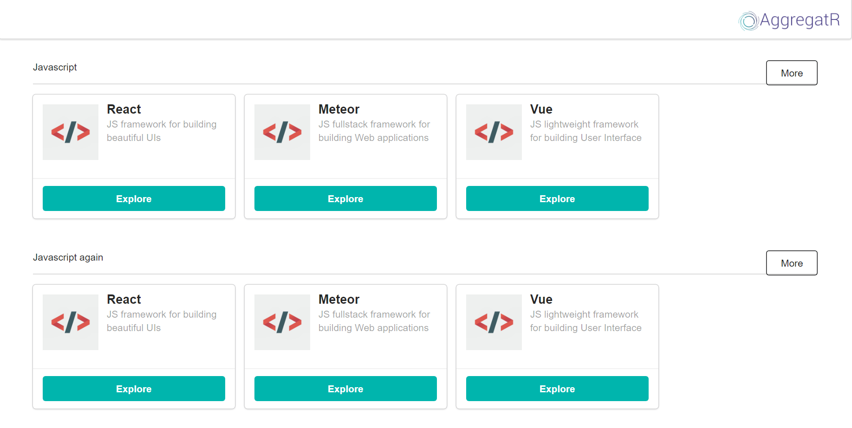Select the Meteor title in the Javascript section

[x=339, y=109]
